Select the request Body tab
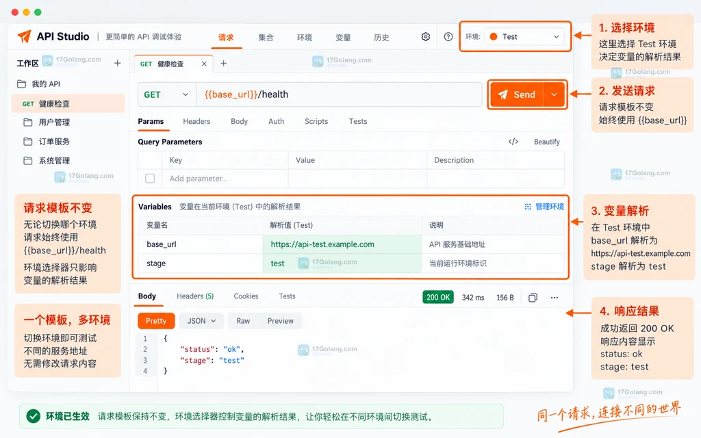 (x=239, y=122)
